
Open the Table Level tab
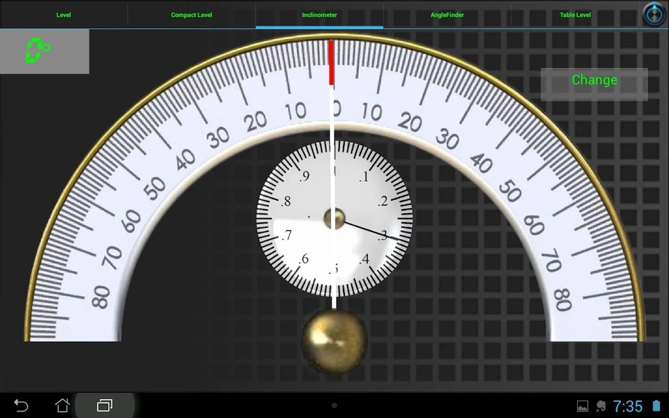pos(575,15)
